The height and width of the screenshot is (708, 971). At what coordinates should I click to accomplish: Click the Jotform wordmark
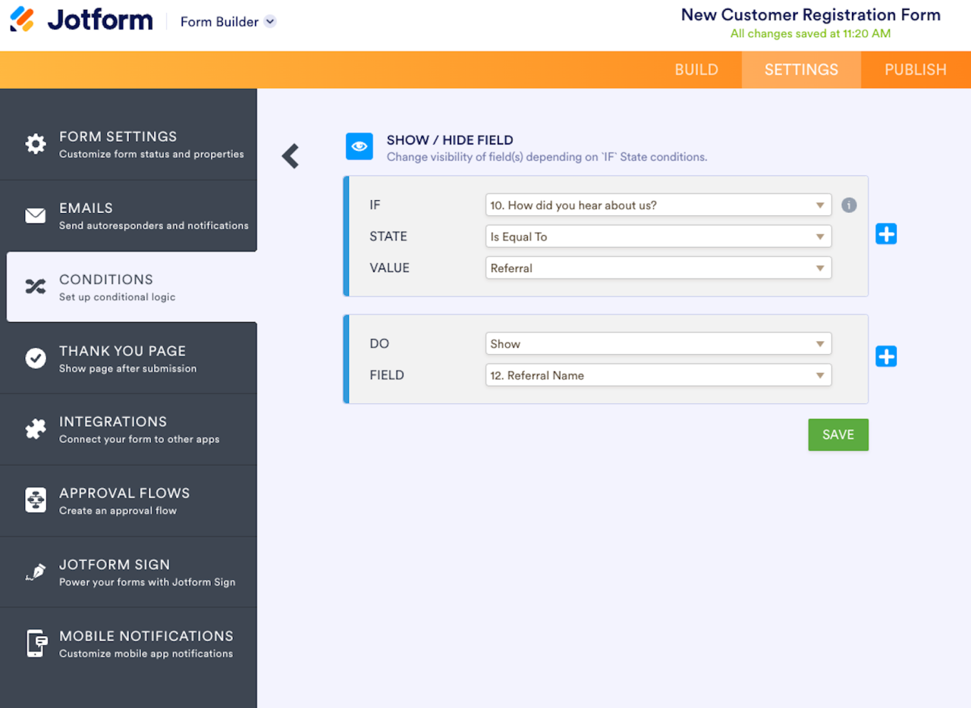pyautogui.click(x=100, y=20)
